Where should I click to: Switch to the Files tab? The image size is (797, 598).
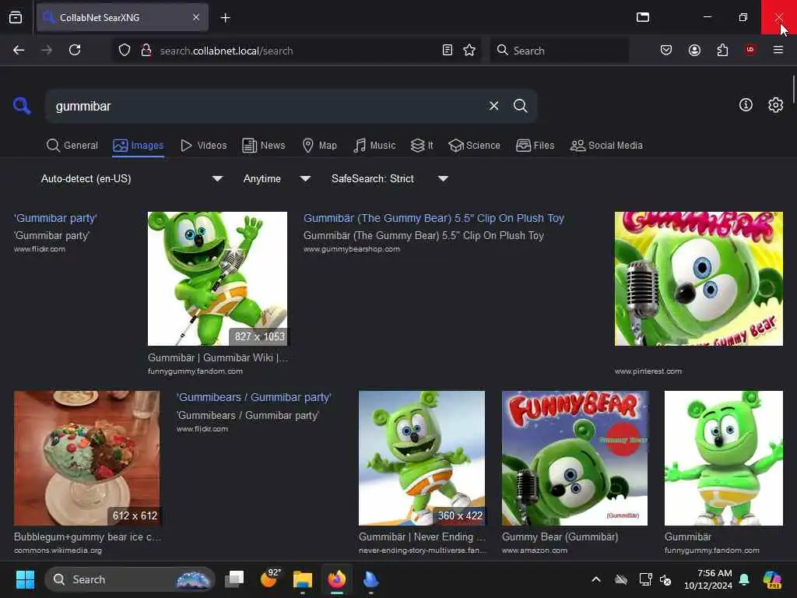[535, 146]
